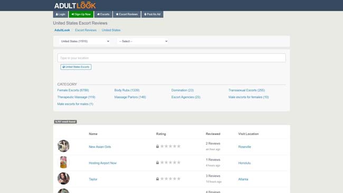
Task: Open Therapeutic Massage category
Action: tap(76, 97)
